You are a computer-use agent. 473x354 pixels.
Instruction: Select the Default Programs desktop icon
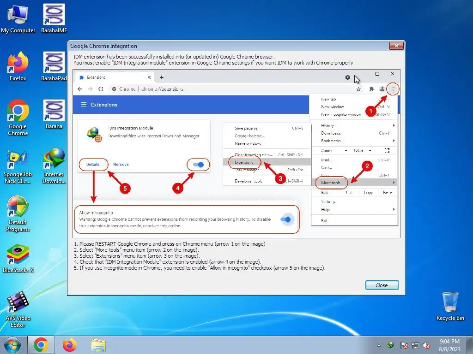click(x=18, y=214)
